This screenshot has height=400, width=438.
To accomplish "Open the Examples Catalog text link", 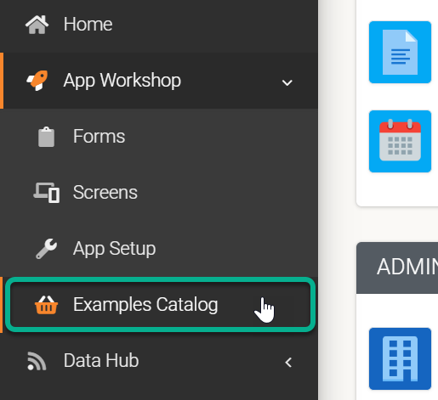I will [x=145, y=305].
